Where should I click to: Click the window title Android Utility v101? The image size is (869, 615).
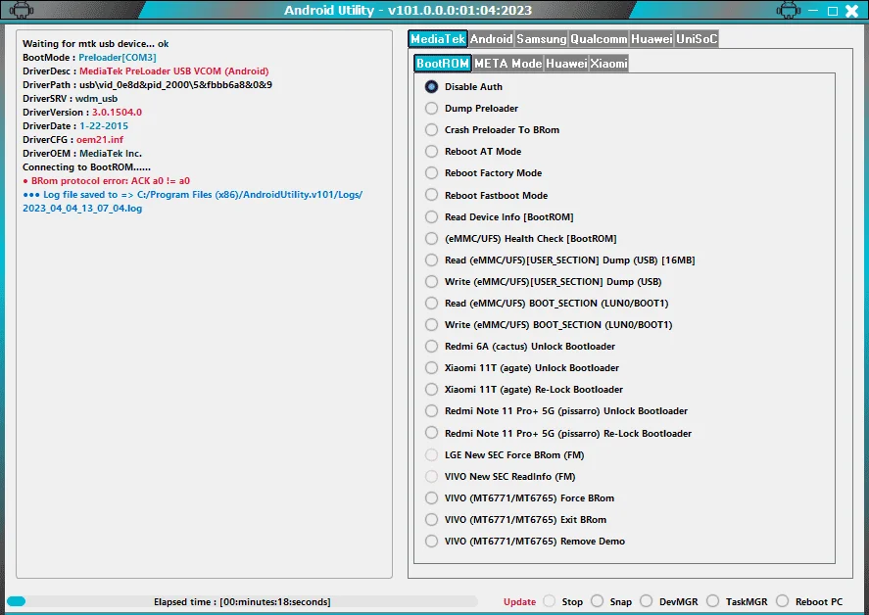(x=408, y=10)
